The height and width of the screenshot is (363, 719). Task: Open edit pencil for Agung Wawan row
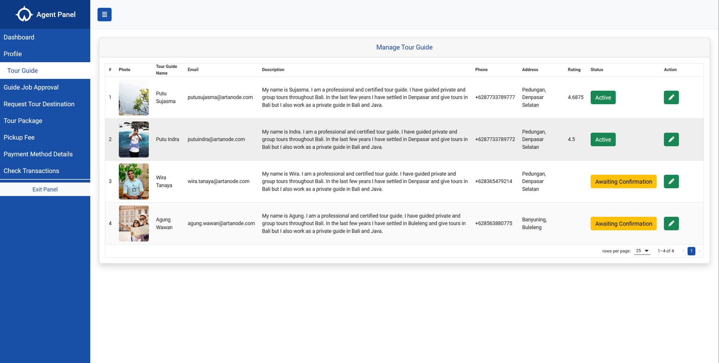click(x=671, y=223)
